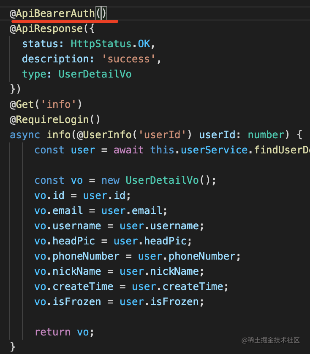This screenshot has width=310, height=354.
Task: Select HttpStatus in the status line
Action: [x=101, y=43]
